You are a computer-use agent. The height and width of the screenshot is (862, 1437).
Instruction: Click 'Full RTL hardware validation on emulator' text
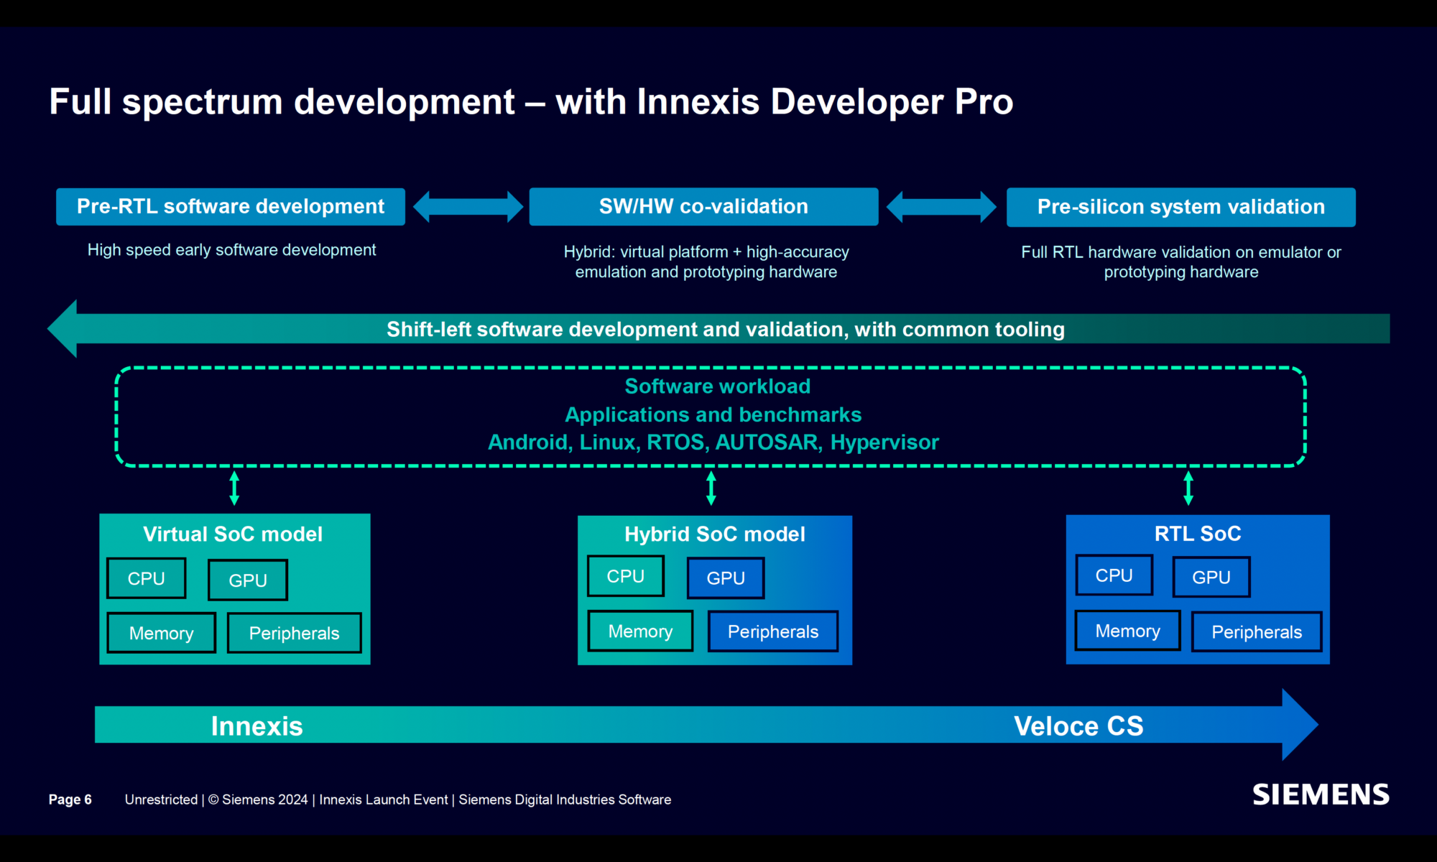pyautogui.click(x=1181, y=261)
